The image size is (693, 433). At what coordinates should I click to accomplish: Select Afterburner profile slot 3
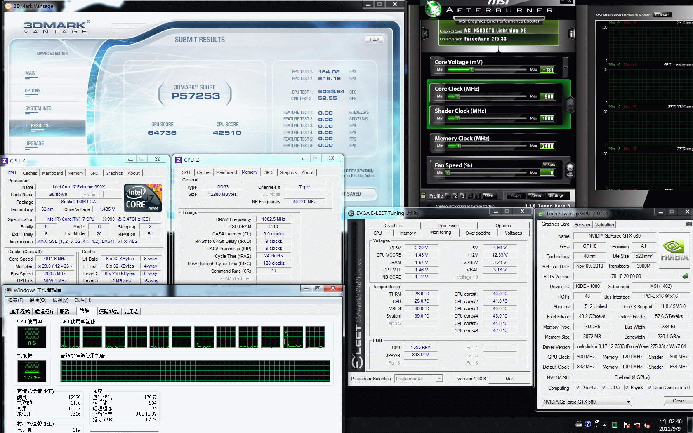coord(462,196)
